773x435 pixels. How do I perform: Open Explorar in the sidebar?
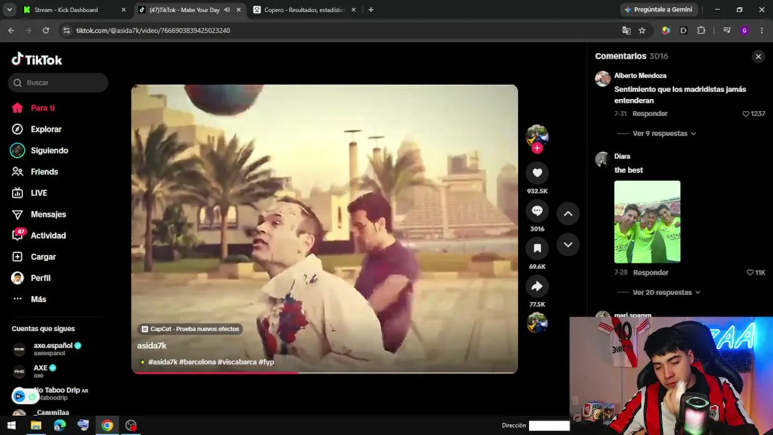pyautogui.click(x=37, y=129)
